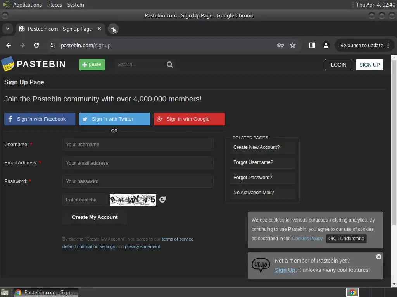Click the SIGN UP header button
397x297 pixels.
click(369, 65)
